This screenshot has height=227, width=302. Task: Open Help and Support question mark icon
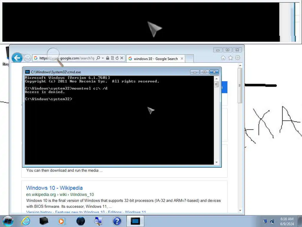(x=117, y=221)
